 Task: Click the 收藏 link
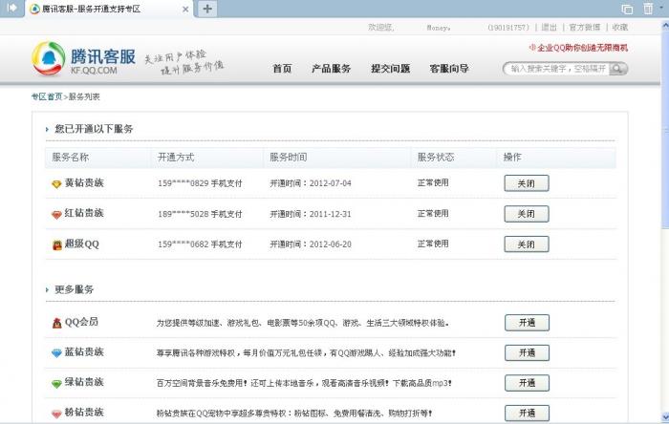[620, 28]
